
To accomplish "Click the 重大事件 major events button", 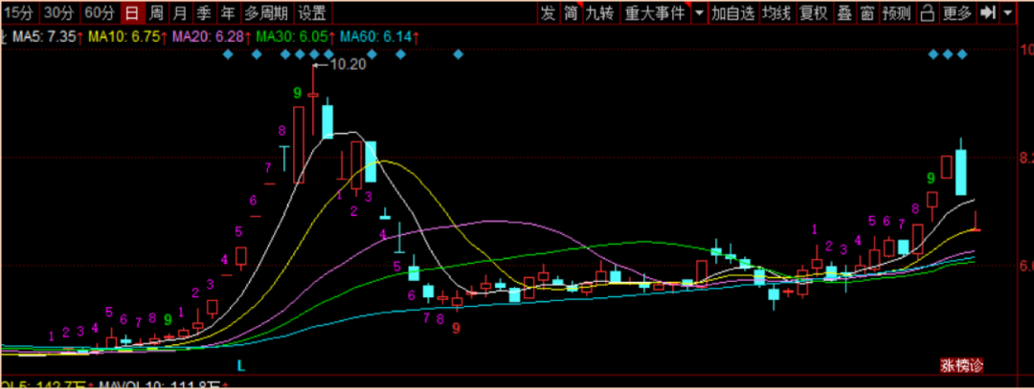I will pyautogui.click(x=655, y=12).
